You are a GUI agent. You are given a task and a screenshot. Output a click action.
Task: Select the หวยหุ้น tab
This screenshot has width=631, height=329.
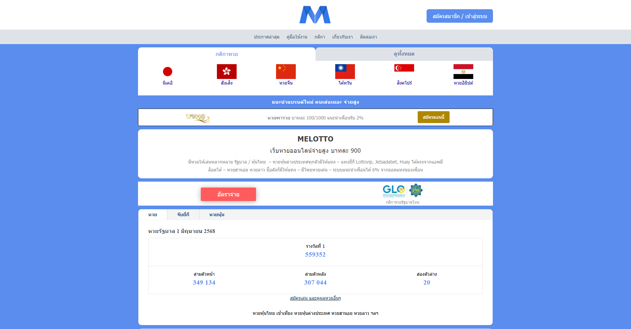click(217, 215)
